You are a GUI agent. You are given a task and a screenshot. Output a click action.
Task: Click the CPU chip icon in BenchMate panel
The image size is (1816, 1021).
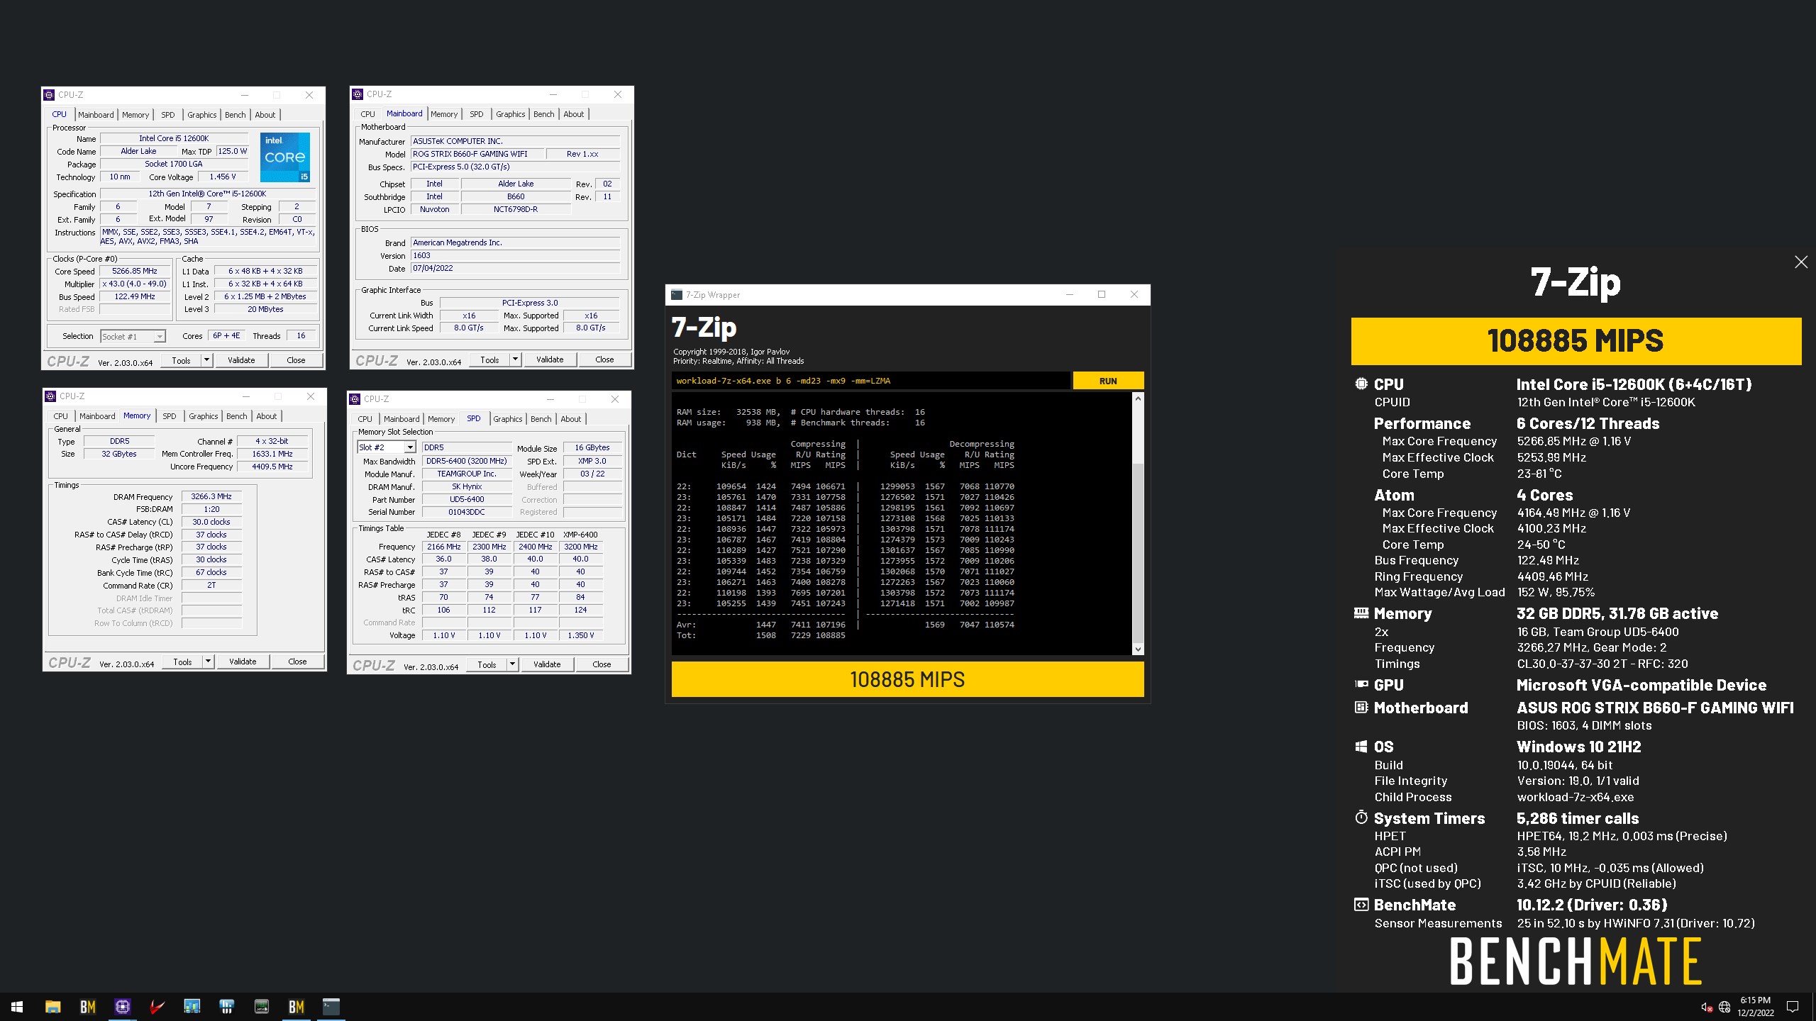tap(1361, 384)
